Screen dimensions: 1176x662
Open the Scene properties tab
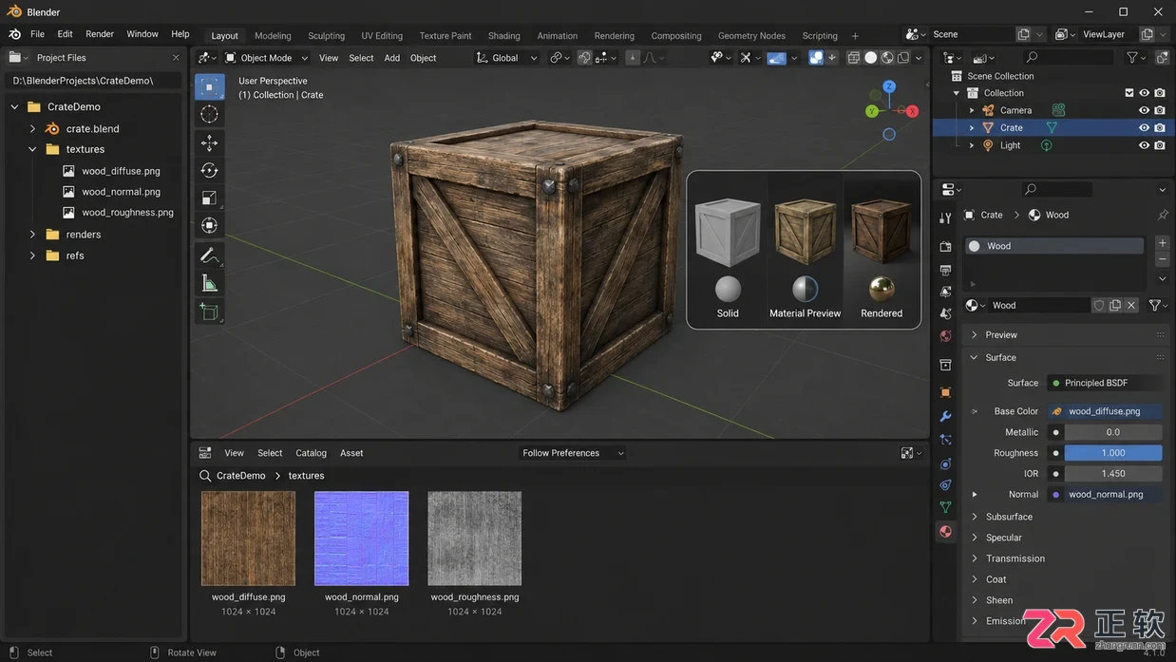pos(945,313)
